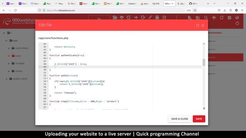Click the 000webhost logo

click(20, 21)
